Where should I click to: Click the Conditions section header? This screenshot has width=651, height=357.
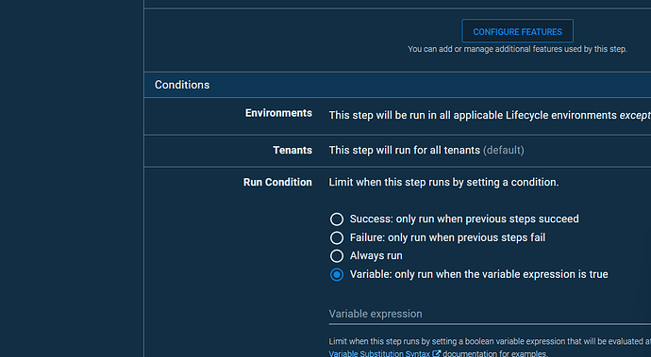(x=397, y=85)
